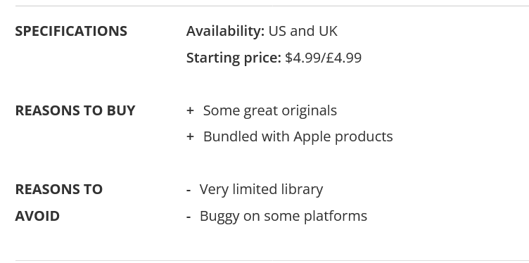This screenshot has width=529, height=263.
Task: Click the bottom horizontal divider line
Action: (x=272, y=260)
